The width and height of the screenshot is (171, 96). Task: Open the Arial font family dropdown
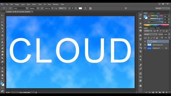click(x=27, y=8)
